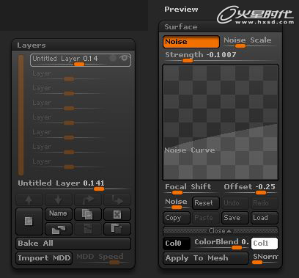Collapse the curve using Close bar
This screenshot has width=299, height=278.
coord(221,231)
